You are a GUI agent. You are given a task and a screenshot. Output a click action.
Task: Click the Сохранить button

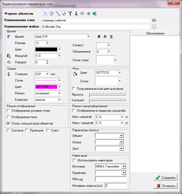[165, 177]
